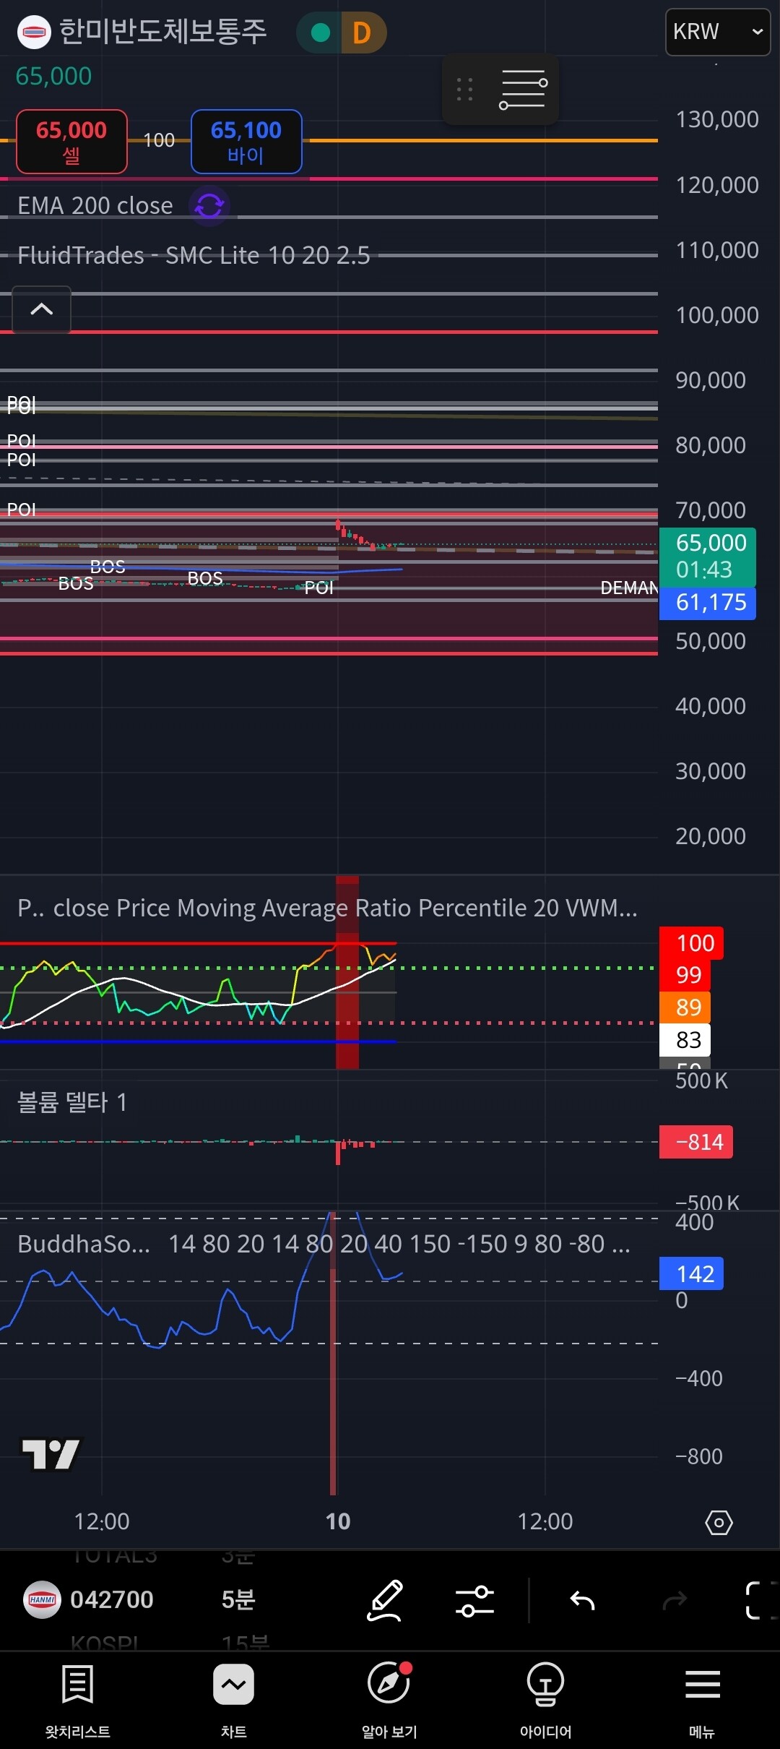780x1749 pixels.
Task: Tap the 10 date label on the time axis
Action: click(x=338, y=1521)
